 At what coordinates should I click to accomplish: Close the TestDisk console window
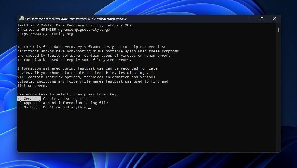[274, 19]
